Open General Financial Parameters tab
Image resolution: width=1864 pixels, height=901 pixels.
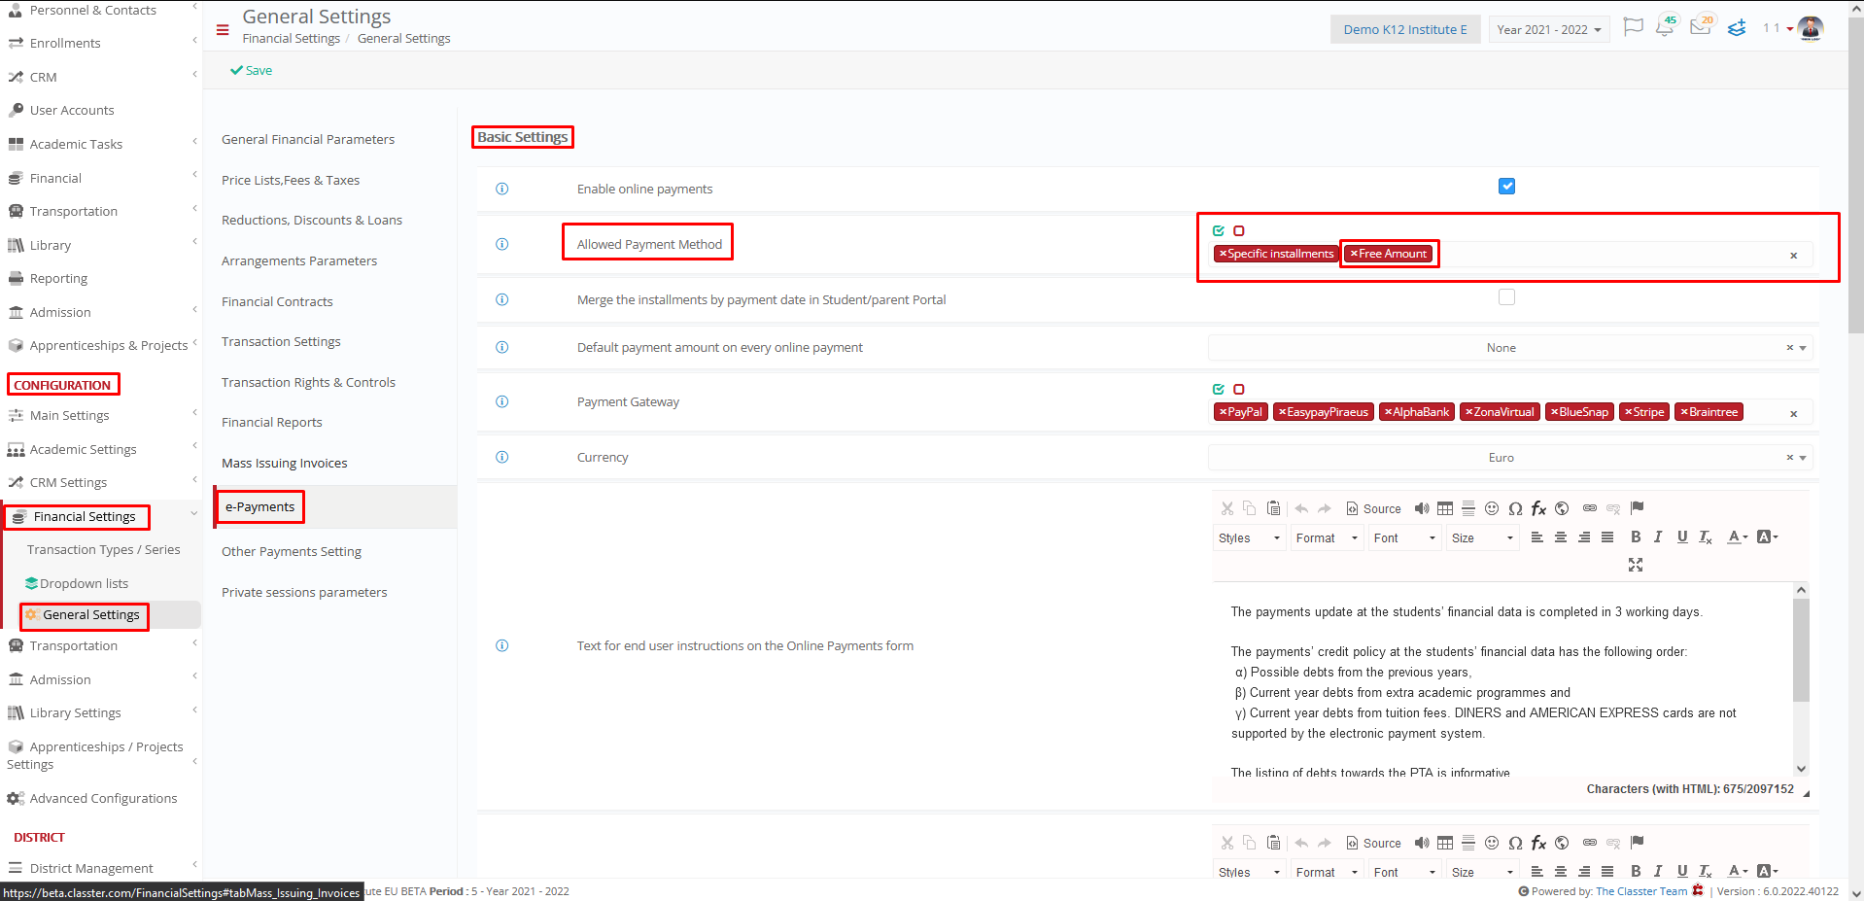coord(308,139)
